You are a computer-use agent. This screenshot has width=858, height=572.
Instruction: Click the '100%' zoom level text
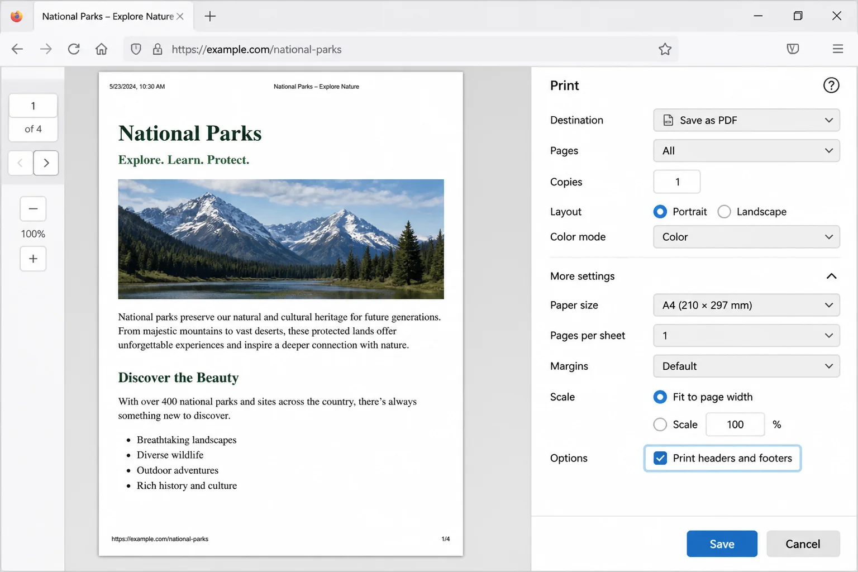pyautogui.click(x=33, y=234)
